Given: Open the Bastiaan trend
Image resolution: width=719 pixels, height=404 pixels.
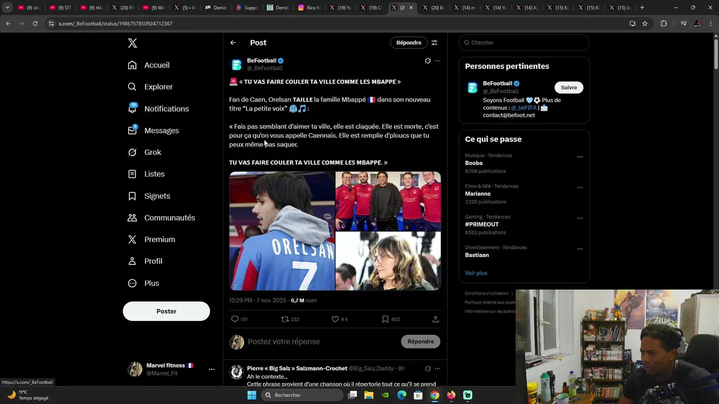Looking at the screenshot, I should click(x=477, y=255).
